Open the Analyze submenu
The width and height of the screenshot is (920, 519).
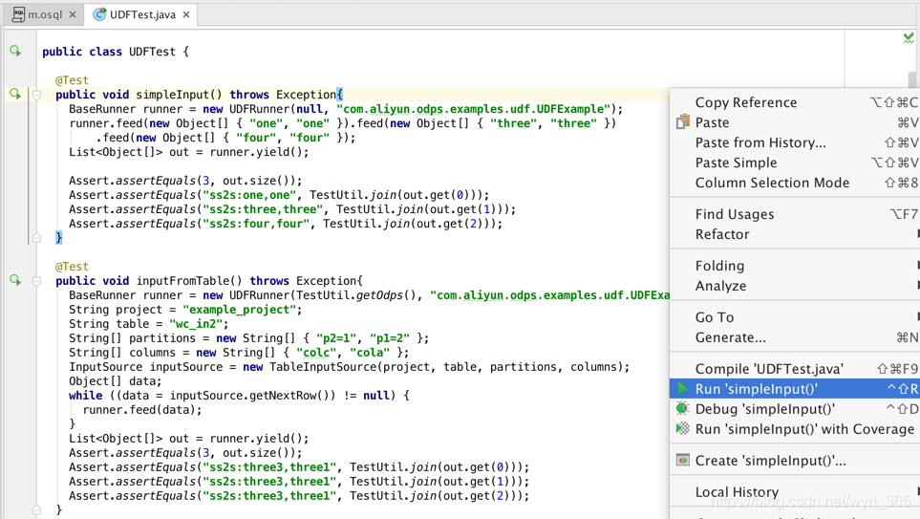pyautogui.click(x=795, y=286)
